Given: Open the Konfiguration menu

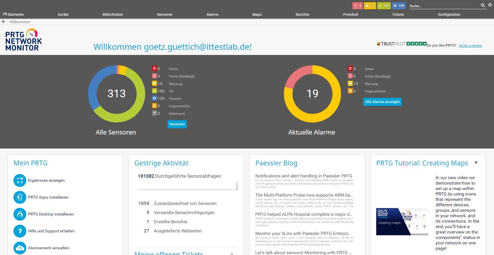Looking at the screenshot, I should click(x=449, y=15).
